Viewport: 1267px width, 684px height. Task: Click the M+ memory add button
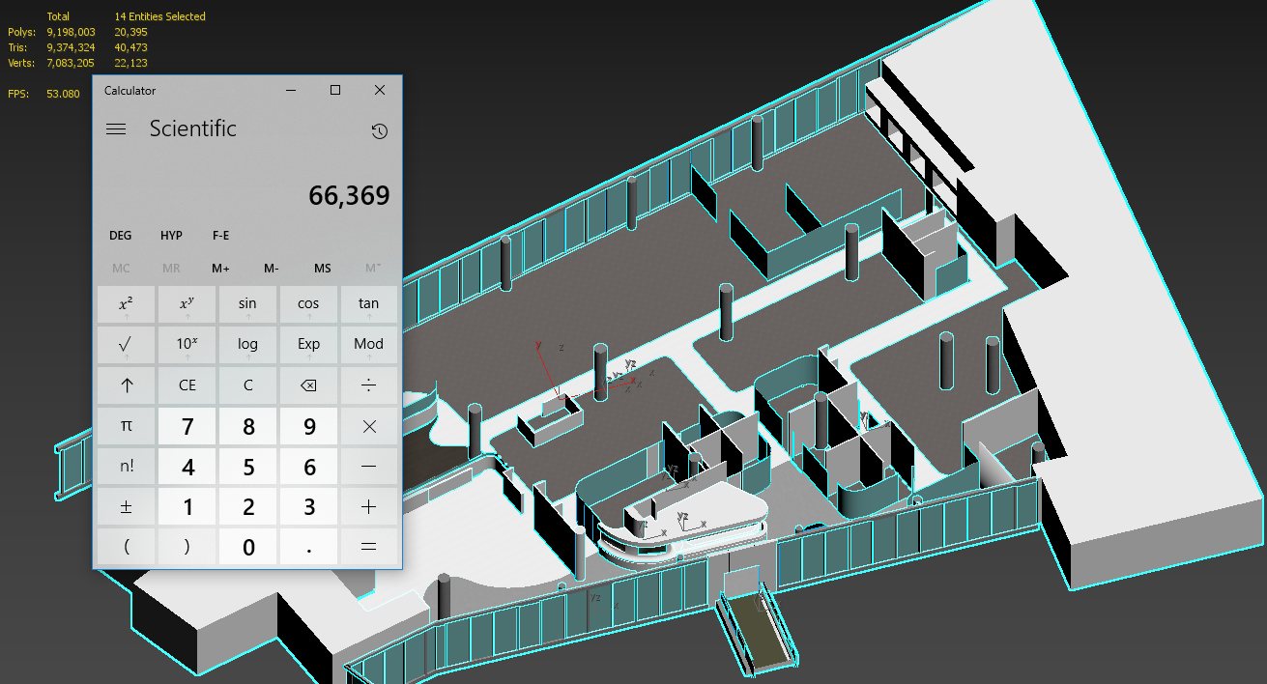pos(221,269)
